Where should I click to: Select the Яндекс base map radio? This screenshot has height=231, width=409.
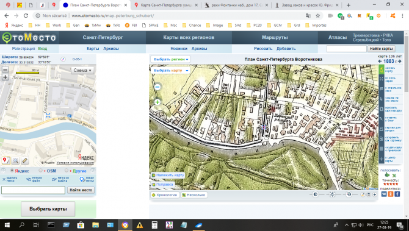[x=12, y=171]
